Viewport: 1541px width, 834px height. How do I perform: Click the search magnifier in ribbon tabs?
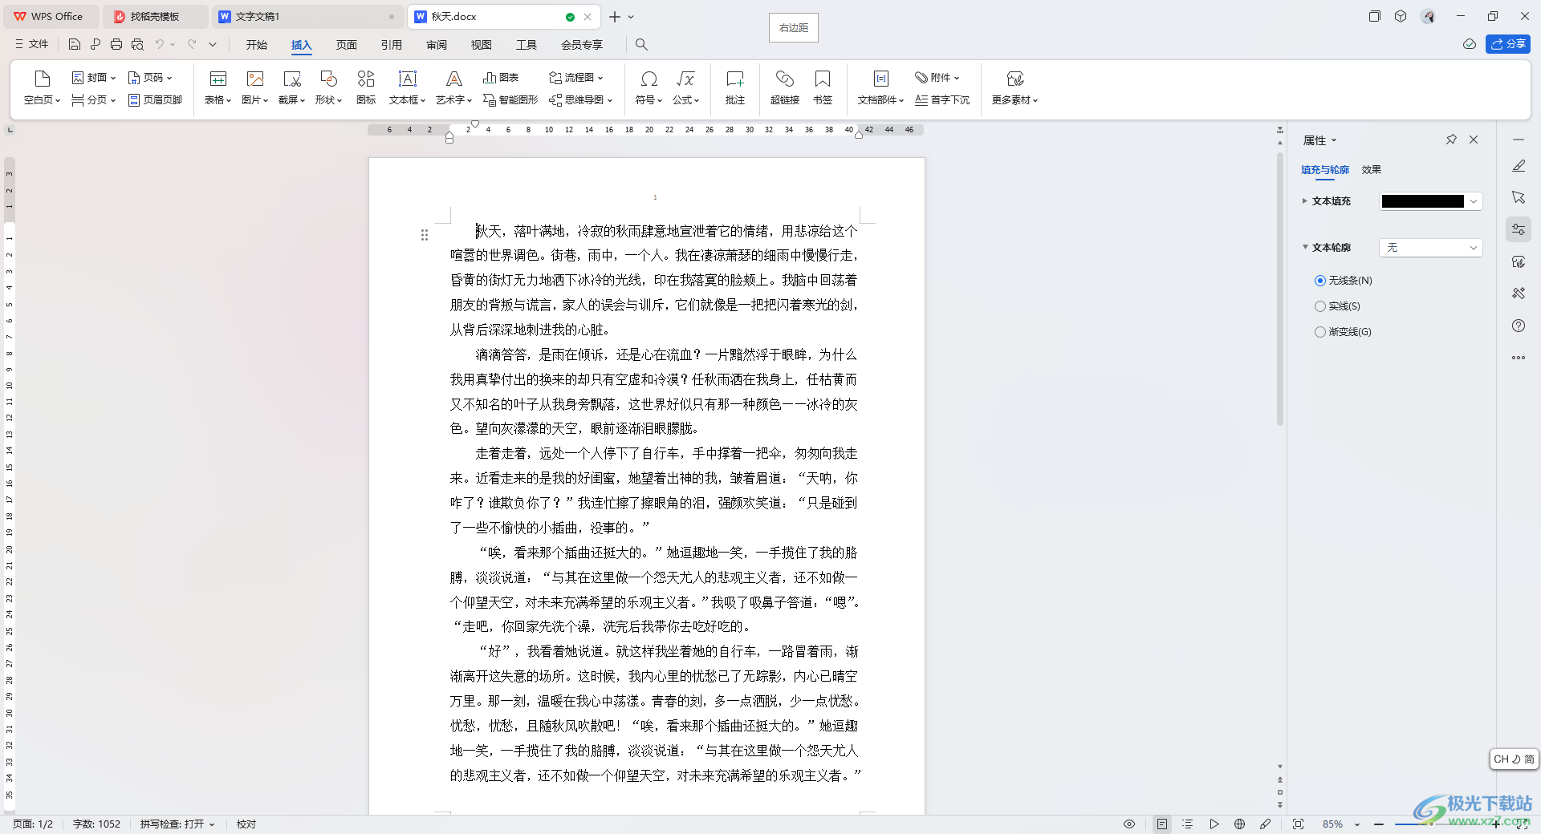click(641, 45)
